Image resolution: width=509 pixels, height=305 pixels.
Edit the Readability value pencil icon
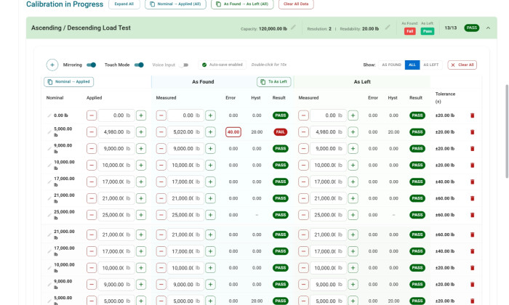pos(388,28)
